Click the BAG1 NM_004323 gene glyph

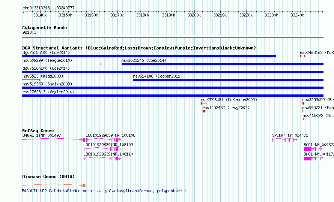click(314, 149)
